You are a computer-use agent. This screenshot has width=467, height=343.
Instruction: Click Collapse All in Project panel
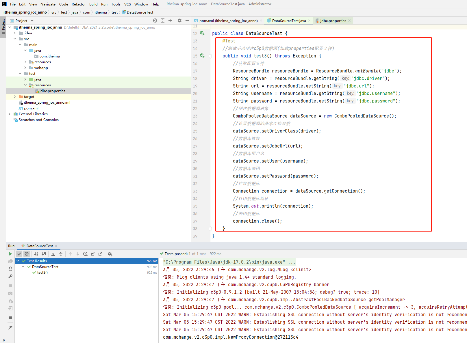click(x=170, y=20)
